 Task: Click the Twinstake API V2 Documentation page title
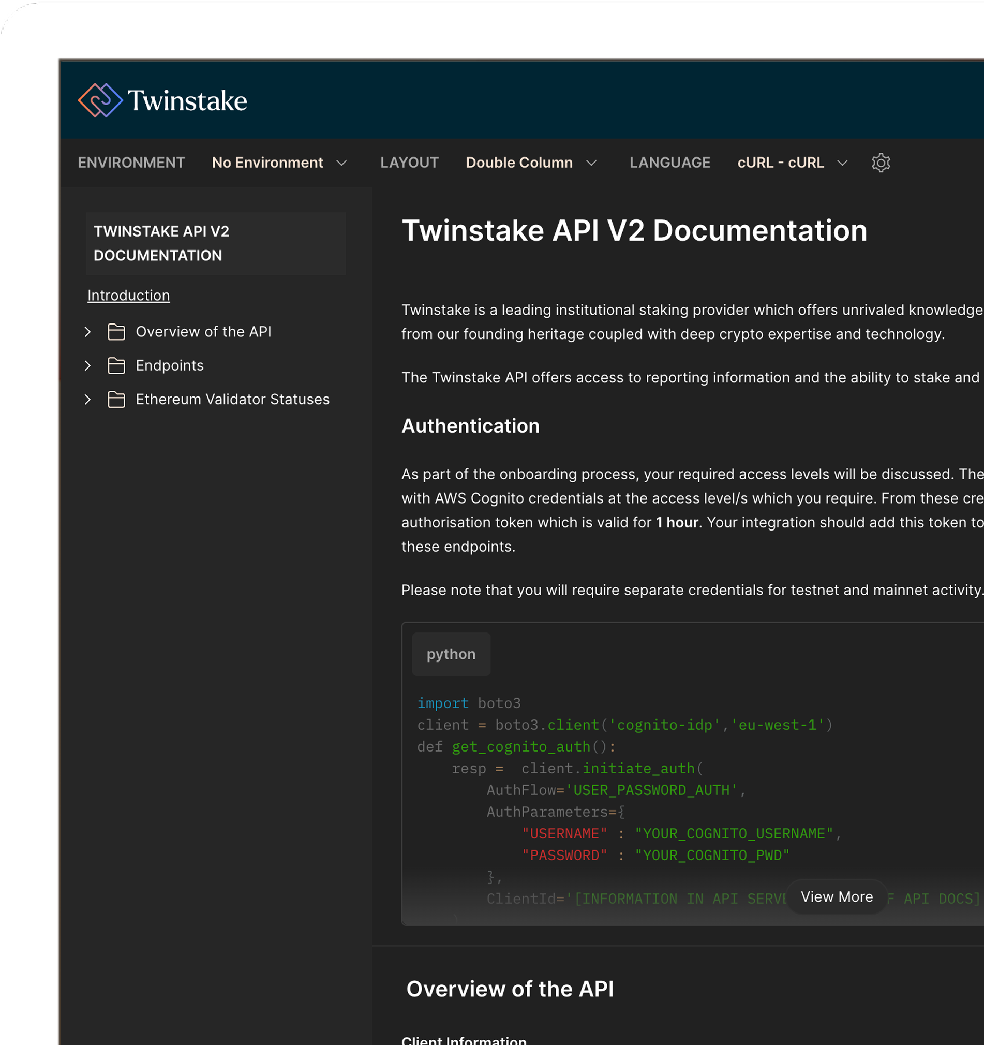tap(635, 231)
